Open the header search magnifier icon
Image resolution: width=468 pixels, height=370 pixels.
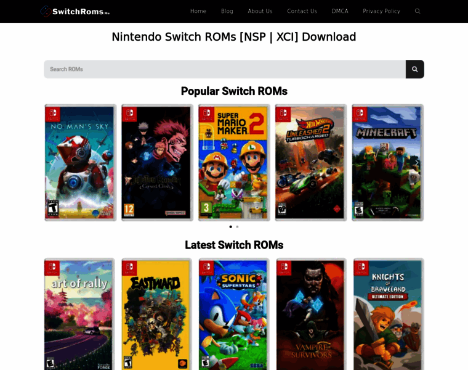pyautogui.click(x=418, y=11)
